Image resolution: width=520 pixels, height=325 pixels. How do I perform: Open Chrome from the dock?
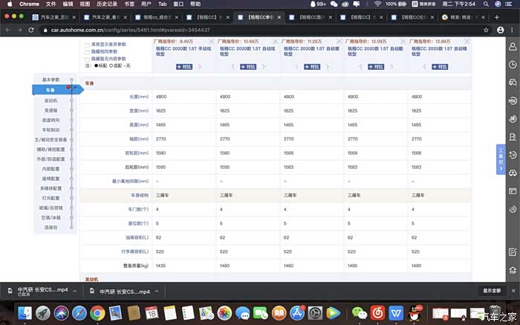coord(97,313)
